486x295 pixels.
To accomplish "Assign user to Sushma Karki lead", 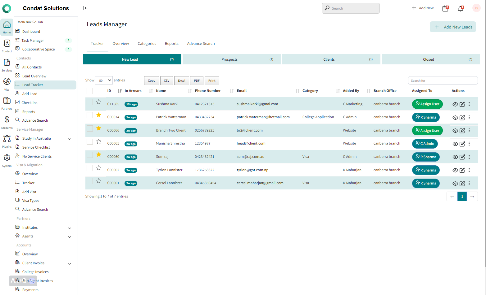I will 427,104.
